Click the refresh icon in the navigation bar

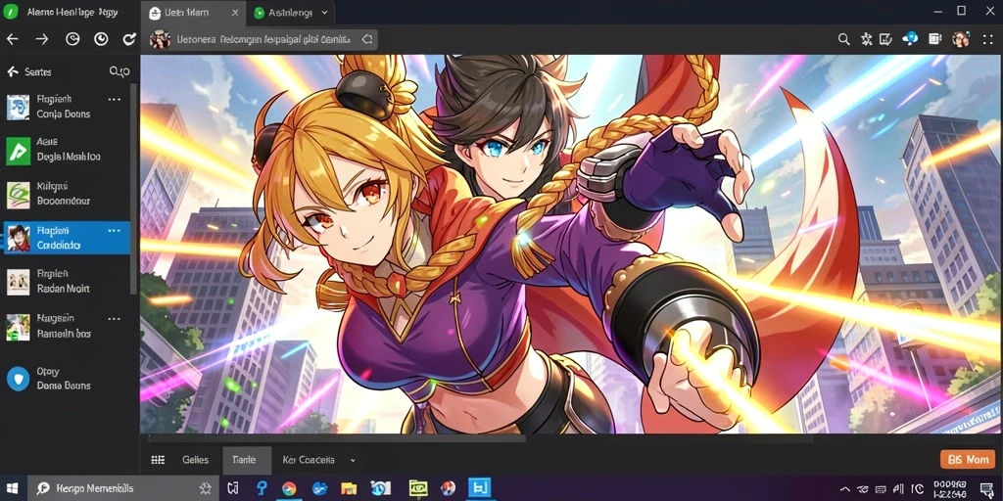129,39
